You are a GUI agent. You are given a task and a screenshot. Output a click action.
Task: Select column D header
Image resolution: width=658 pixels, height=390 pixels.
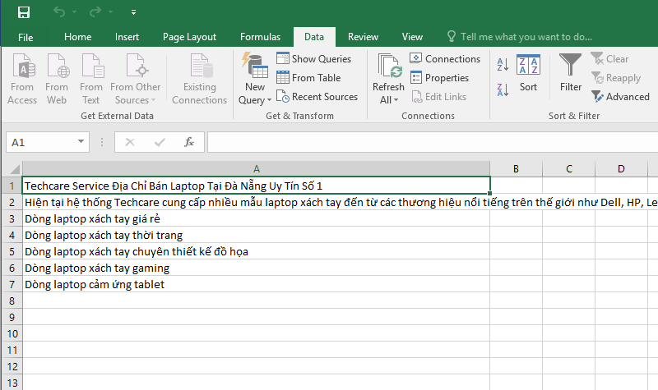point(621,169)
